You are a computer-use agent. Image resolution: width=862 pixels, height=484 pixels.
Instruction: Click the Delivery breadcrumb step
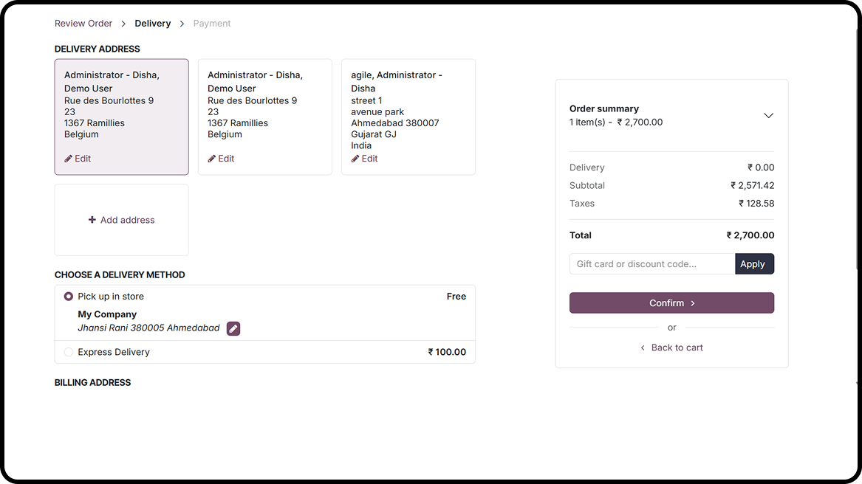click(153, 24)
